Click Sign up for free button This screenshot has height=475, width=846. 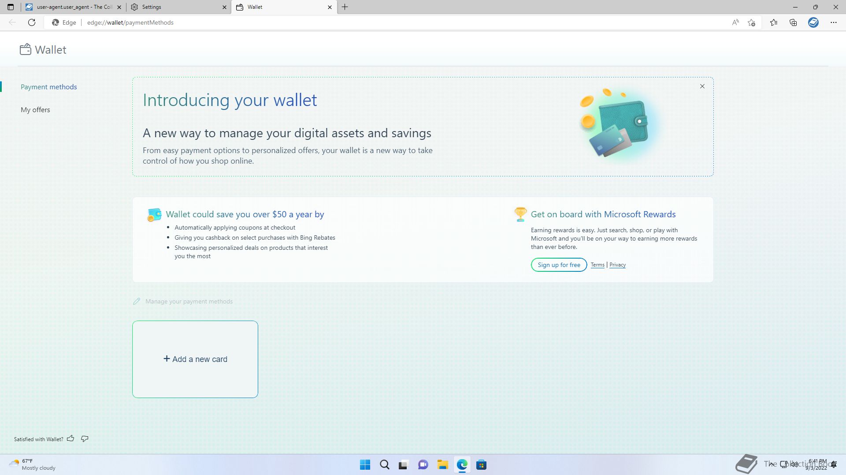point(559,265)
